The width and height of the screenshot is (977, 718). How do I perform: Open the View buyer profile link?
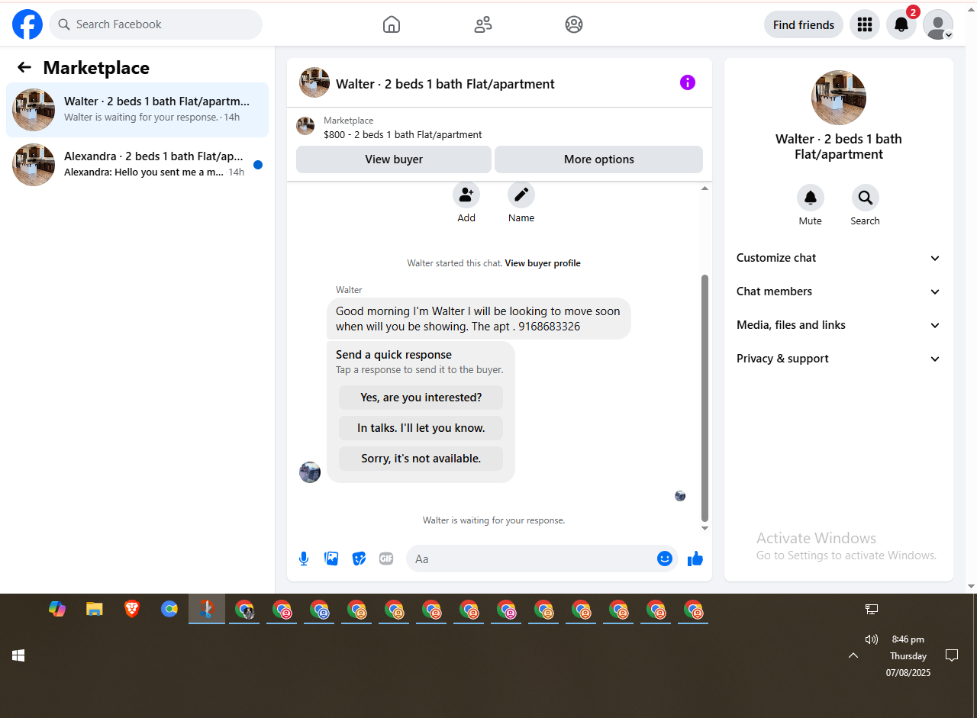click(543, 263)
